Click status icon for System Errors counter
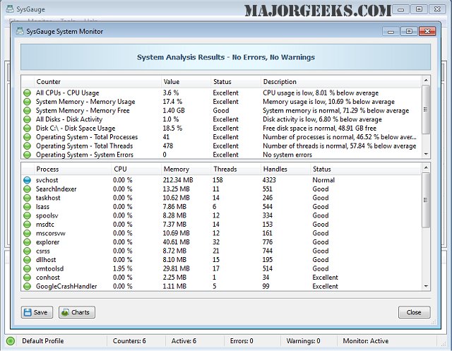The height and width of the screenshot is (351, 452). [x=27, y=155]
